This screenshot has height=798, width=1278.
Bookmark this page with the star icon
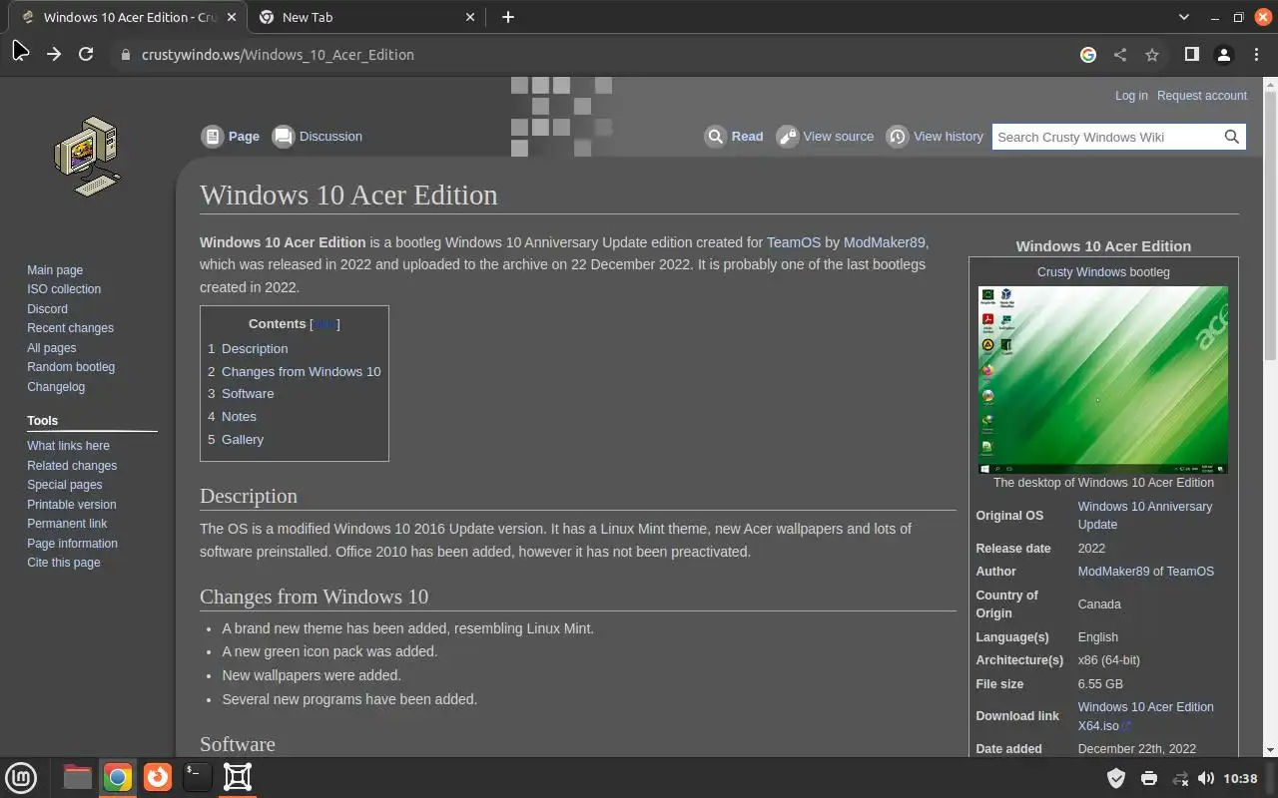(1152, 55)
